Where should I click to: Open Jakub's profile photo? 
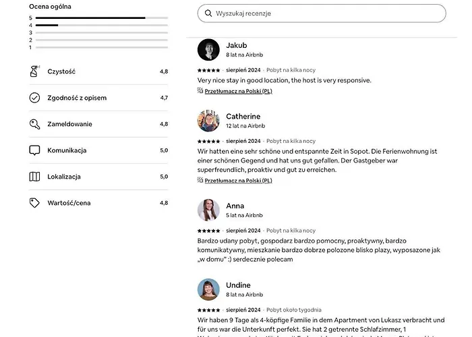[208, 50]
